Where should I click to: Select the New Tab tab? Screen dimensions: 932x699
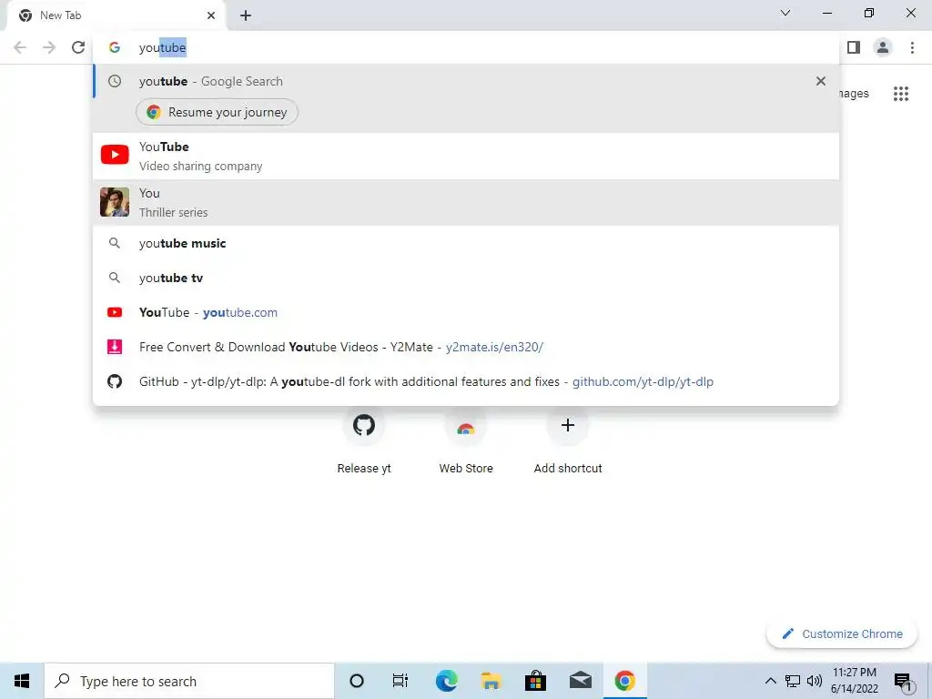point(116,15)
